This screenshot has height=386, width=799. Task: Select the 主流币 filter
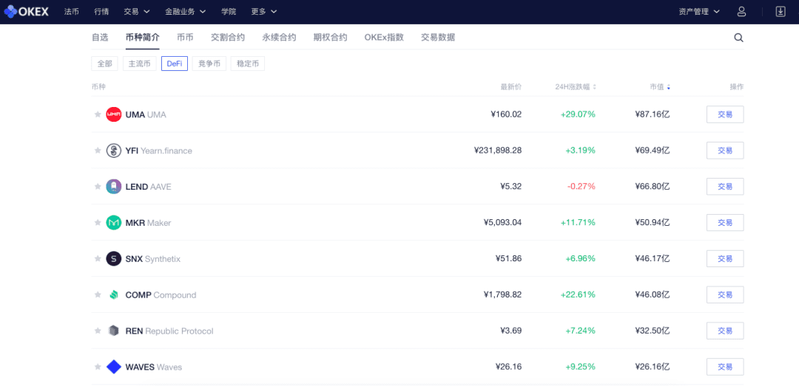click(x=140, y=63)
